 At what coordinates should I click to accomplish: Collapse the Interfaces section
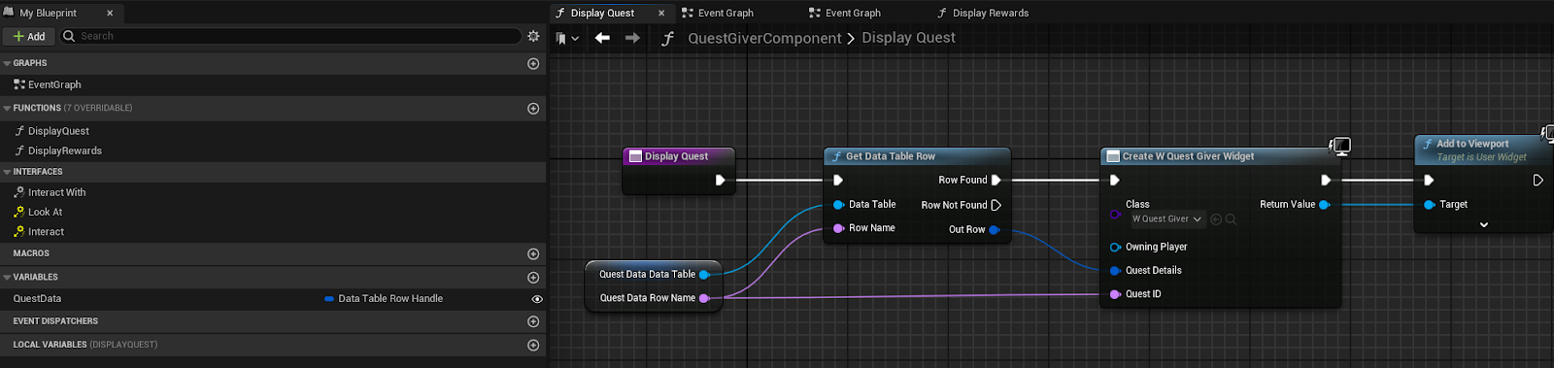coord(7,172)
